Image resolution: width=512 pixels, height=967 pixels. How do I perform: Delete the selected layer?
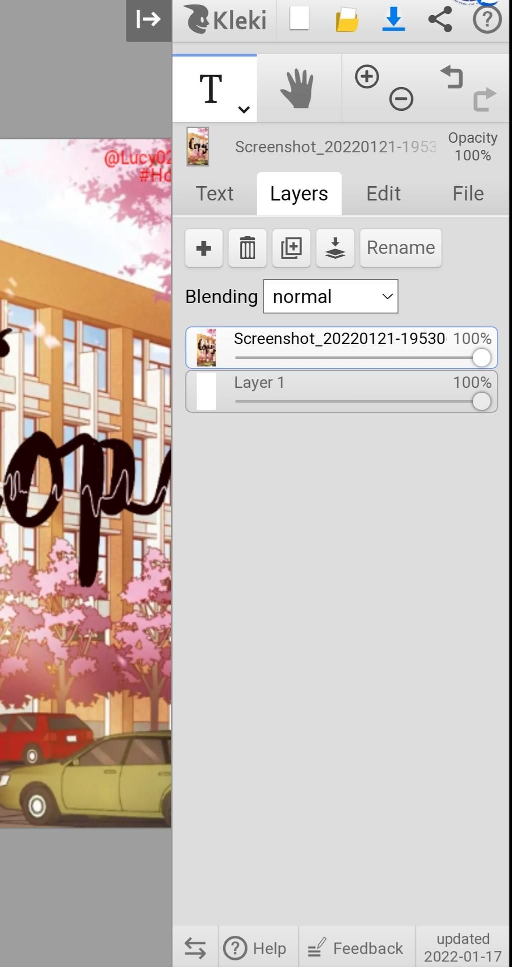click(247, 248)
